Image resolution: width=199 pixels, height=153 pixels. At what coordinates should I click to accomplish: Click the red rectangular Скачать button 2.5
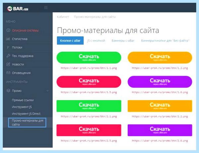89,130
